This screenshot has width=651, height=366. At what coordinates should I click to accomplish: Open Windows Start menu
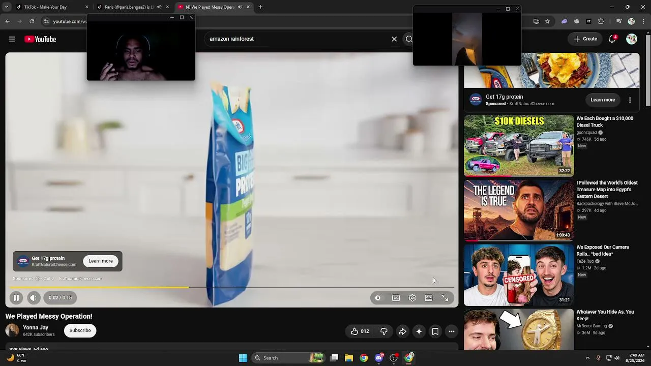[x=243, y=358]
